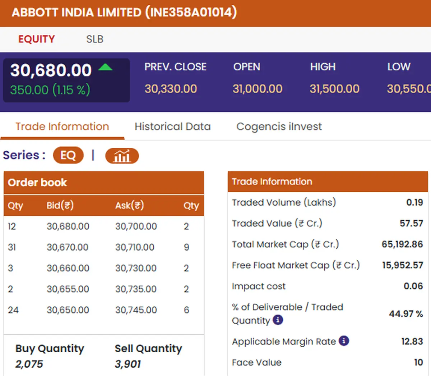This screenshot has height=376, width=431.
Task: Click the bid quantity 31
Action: pyautogui.click(x=12, y=247)
